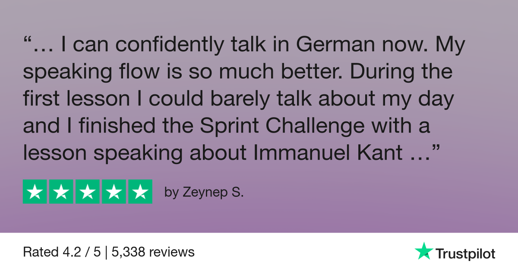
Task: Open the Trustpilot wordmark link
Action: [x=465, y=254]
